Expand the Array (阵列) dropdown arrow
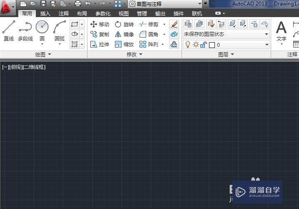Screen dimensions: 299x209 point(163,44)
